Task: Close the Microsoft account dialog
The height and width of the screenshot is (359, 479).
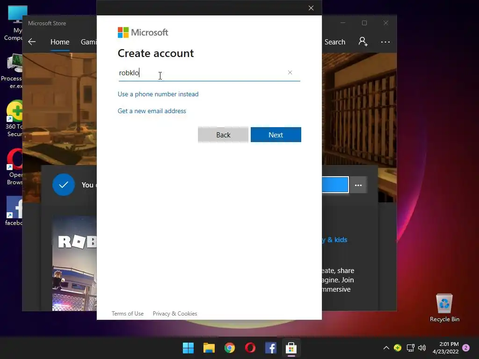Action: coord(311,8)
